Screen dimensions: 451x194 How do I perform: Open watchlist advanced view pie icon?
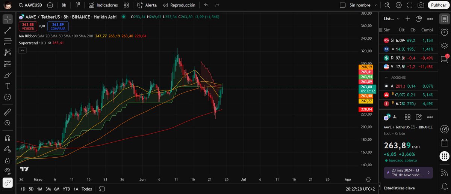[x=419, y=19]
